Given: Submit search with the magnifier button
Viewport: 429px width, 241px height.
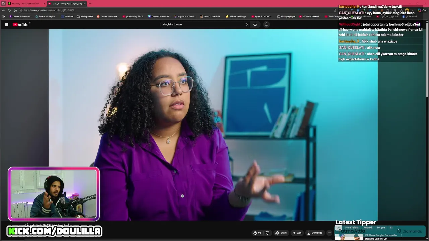Looking at the screenshot, I should point(255,24).
